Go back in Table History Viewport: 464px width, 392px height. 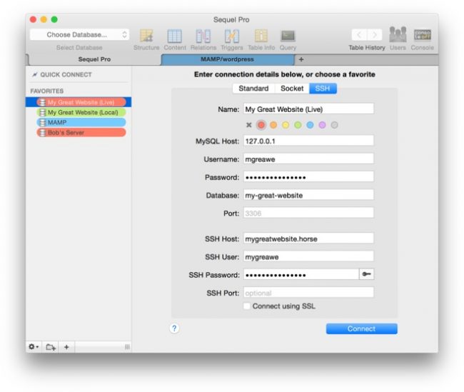359,35
